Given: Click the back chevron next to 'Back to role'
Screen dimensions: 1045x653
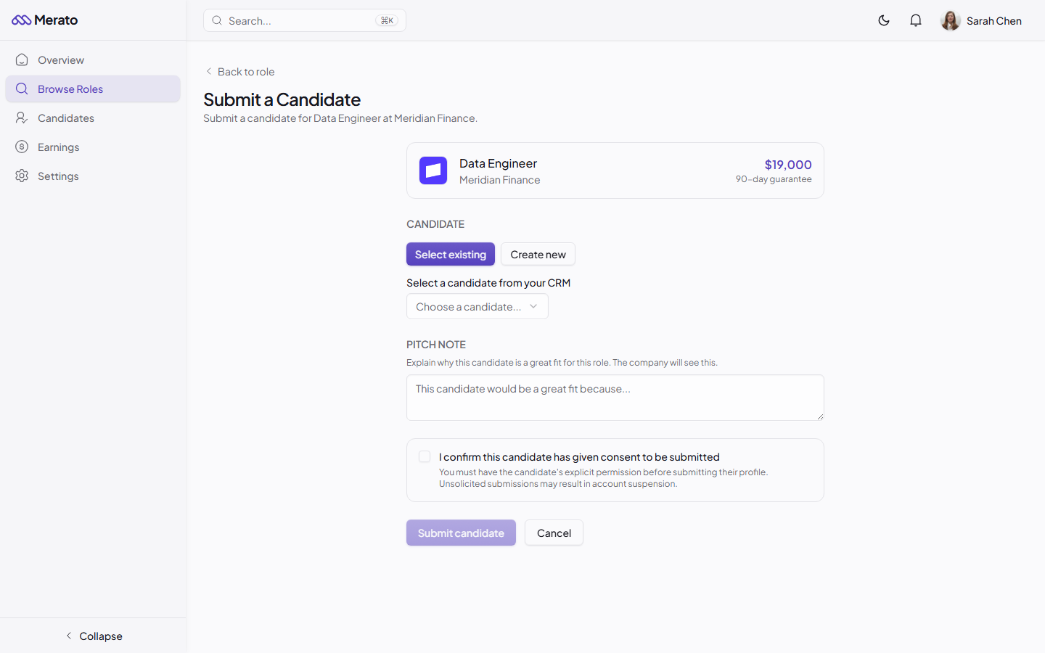Looking at the screenshot, I should [208, 72].
